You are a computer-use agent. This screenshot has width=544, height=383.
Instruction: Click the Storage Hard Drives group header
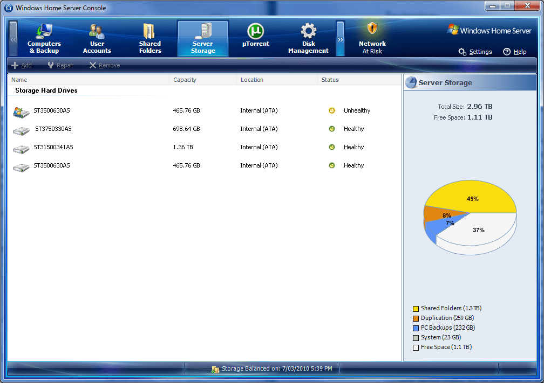click(46, 90)
